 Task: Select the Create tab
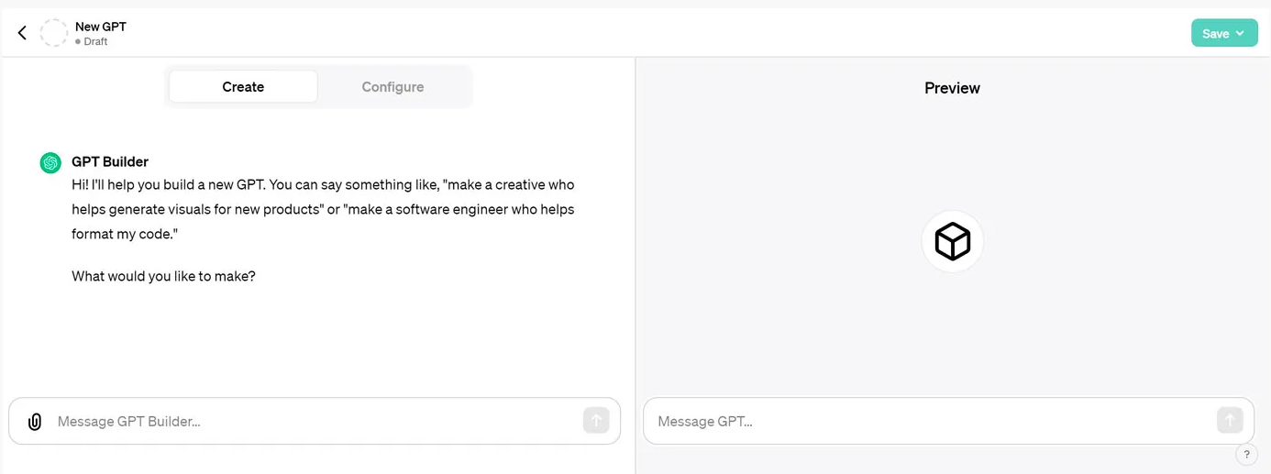[243, 87]
